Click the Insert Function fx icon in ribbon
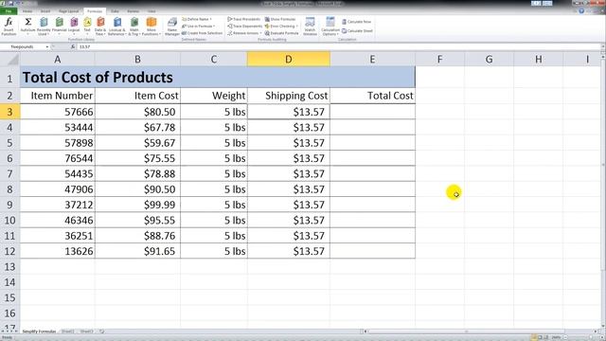This screenshot has width=606, height=341. click(9, 27)
